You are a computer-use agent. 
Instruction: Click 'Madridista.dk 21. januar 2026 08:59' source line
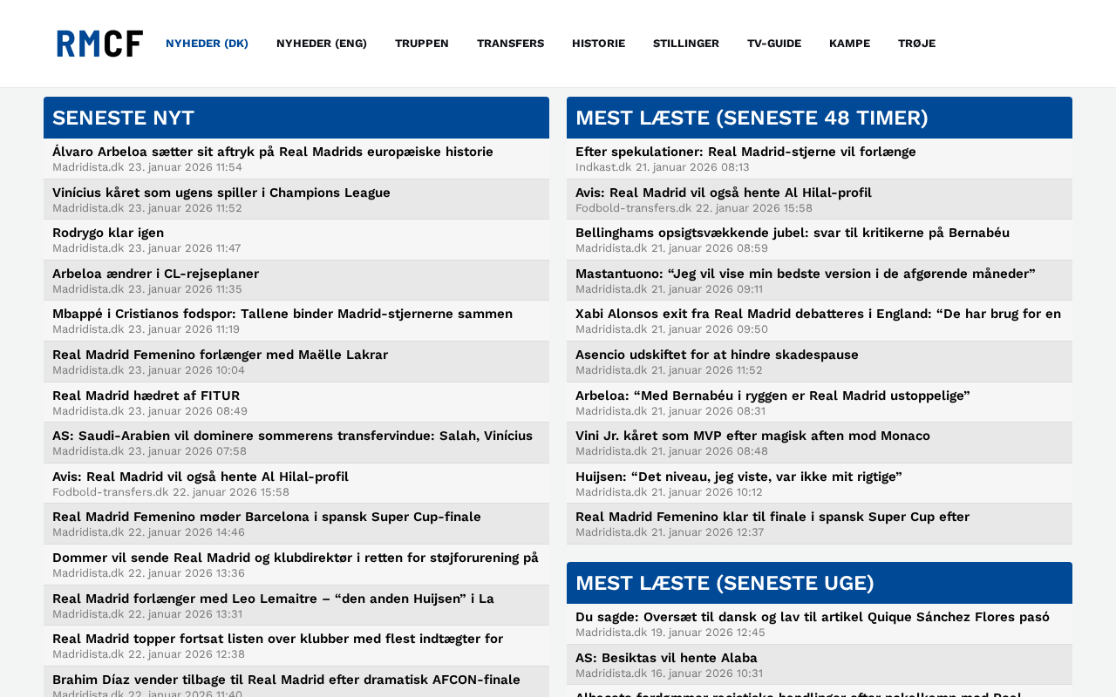pyautogui.click(x=671, y=248)
